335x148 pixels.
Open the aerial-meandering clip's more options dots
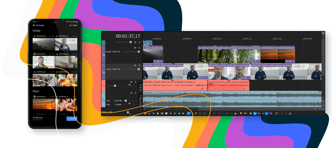[x=161, y=61]
